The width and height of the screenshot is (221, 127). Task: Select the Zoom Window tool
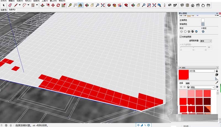click(x=149, y=5)
